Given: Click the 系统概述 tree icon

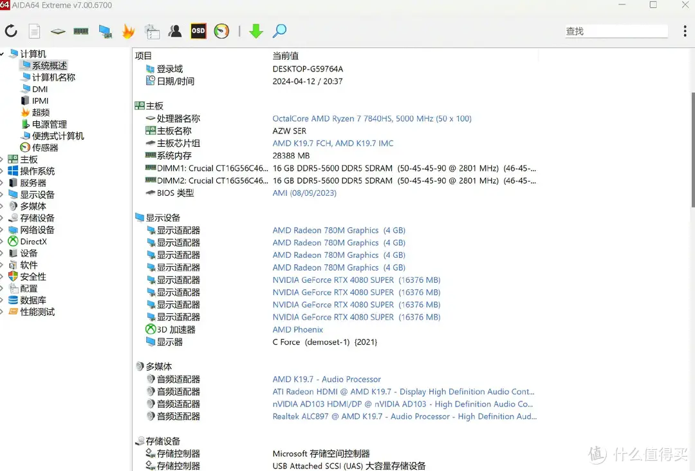Looking at the screenshot, I should point(26,65).
